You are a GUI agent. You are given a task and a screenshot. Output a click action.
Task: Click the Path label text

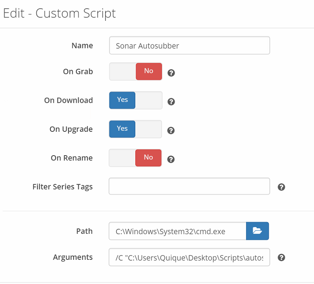[84, 231]
